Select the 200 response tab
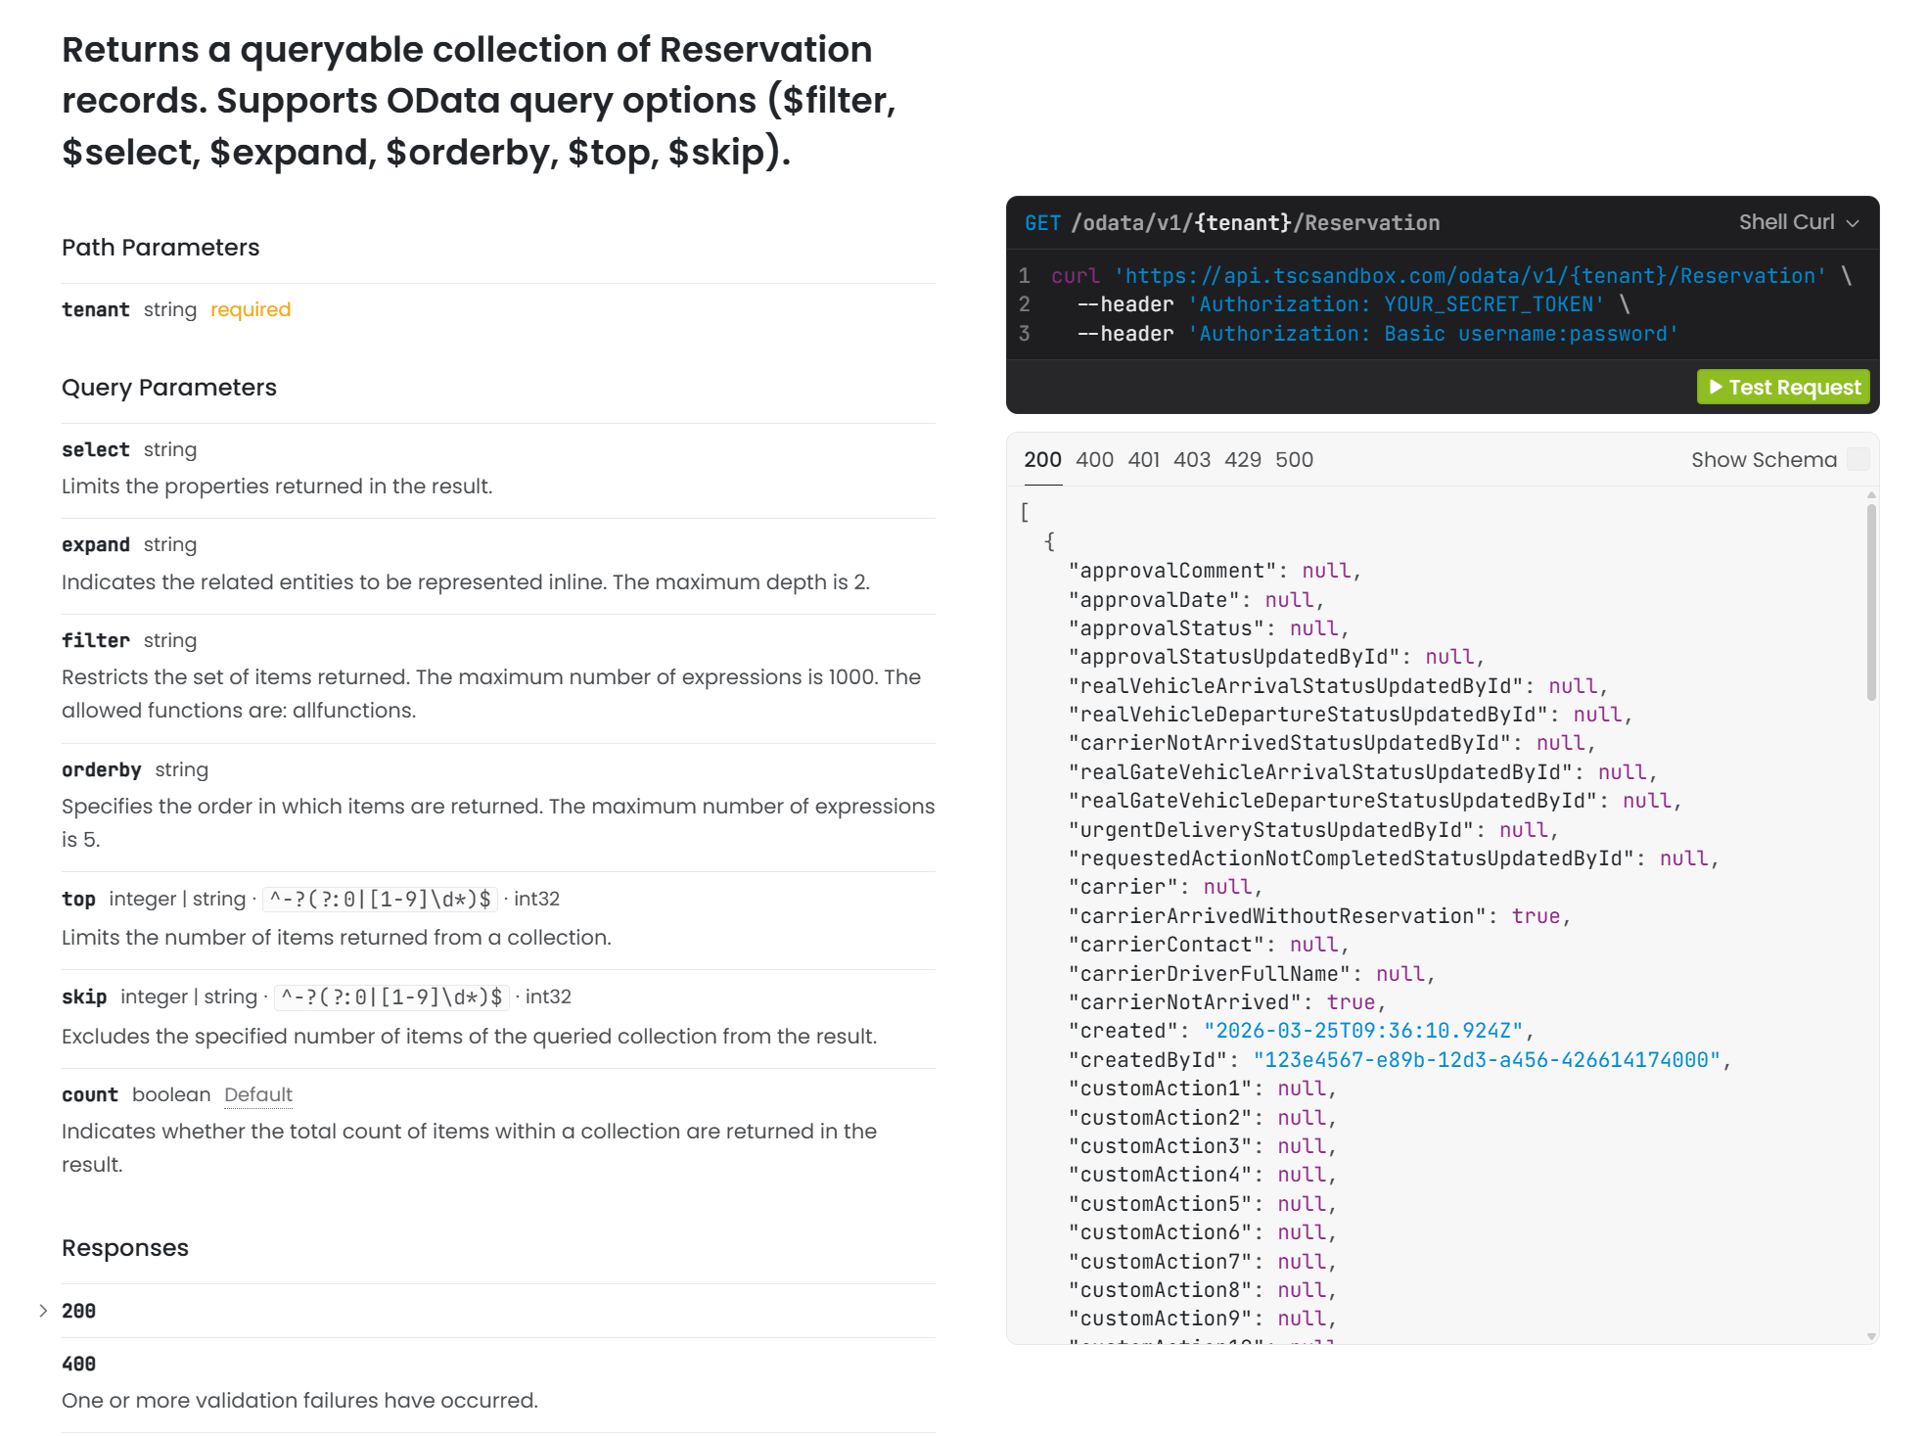Image resolution: width=1927 pixels, height=1436 pixels. point(1041,459)
